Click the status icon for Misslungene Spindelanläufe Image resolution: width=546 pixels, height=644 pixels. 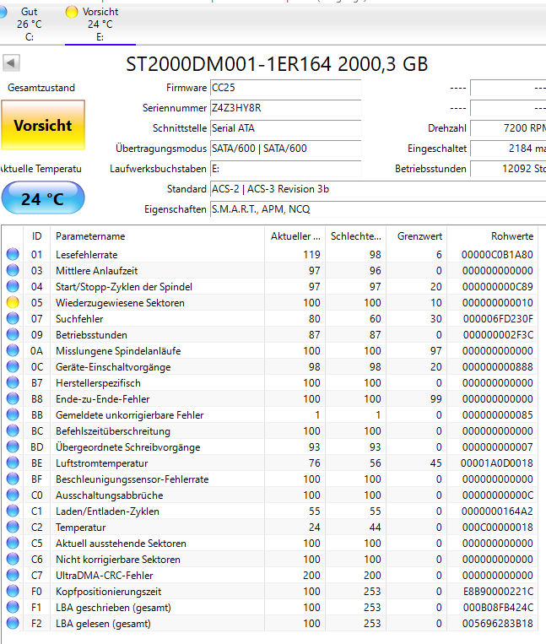coord(13,351)
